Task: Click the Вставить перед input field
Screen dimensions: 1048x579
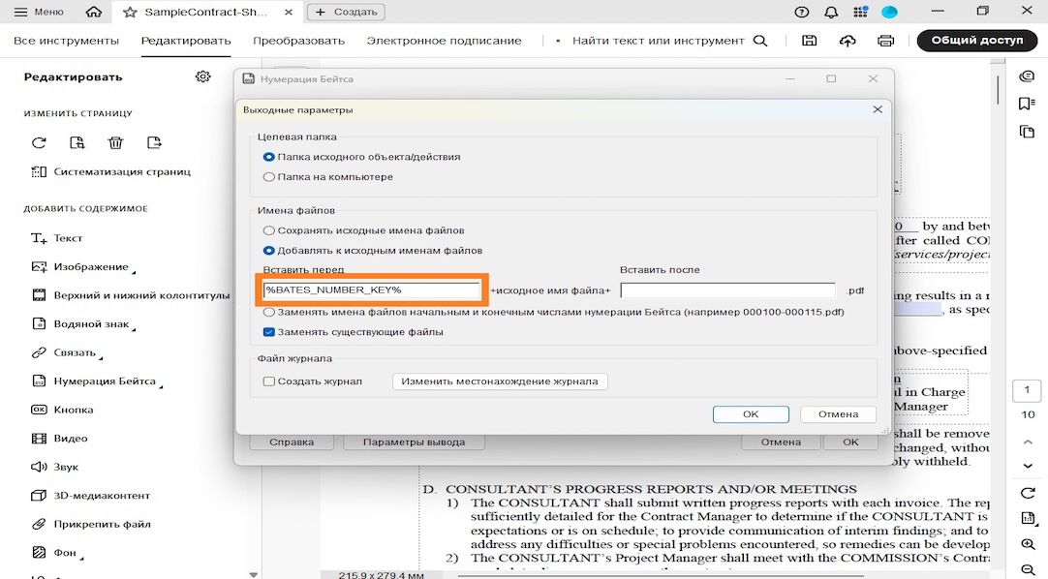Action: click(372, 289)
